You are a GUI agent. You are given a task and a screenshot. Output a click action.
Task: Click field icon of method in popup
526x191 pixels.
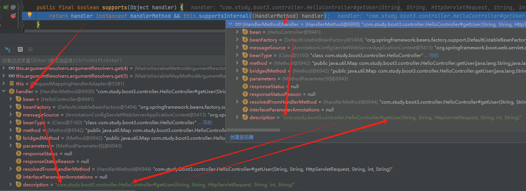[245, 63]
